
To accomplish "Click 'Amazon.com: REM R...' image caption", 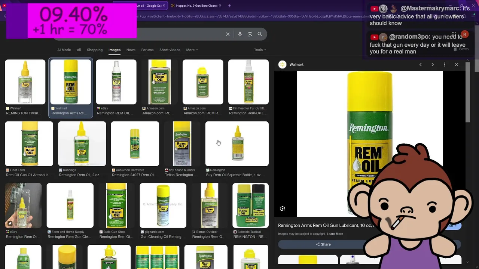I will pos(202,113).
